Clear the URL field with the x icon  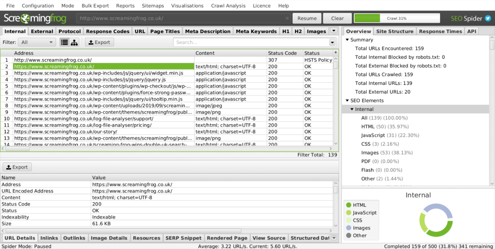click(x=287, y=18)
